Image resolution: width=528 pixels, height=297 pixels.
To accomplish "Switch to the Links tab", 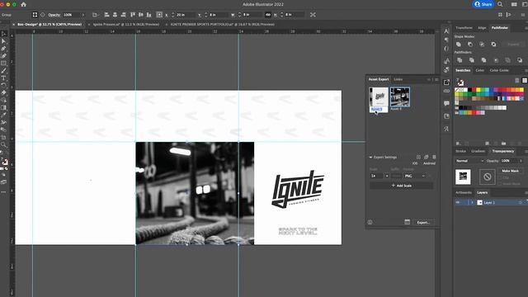I will (x=398, y=79).
